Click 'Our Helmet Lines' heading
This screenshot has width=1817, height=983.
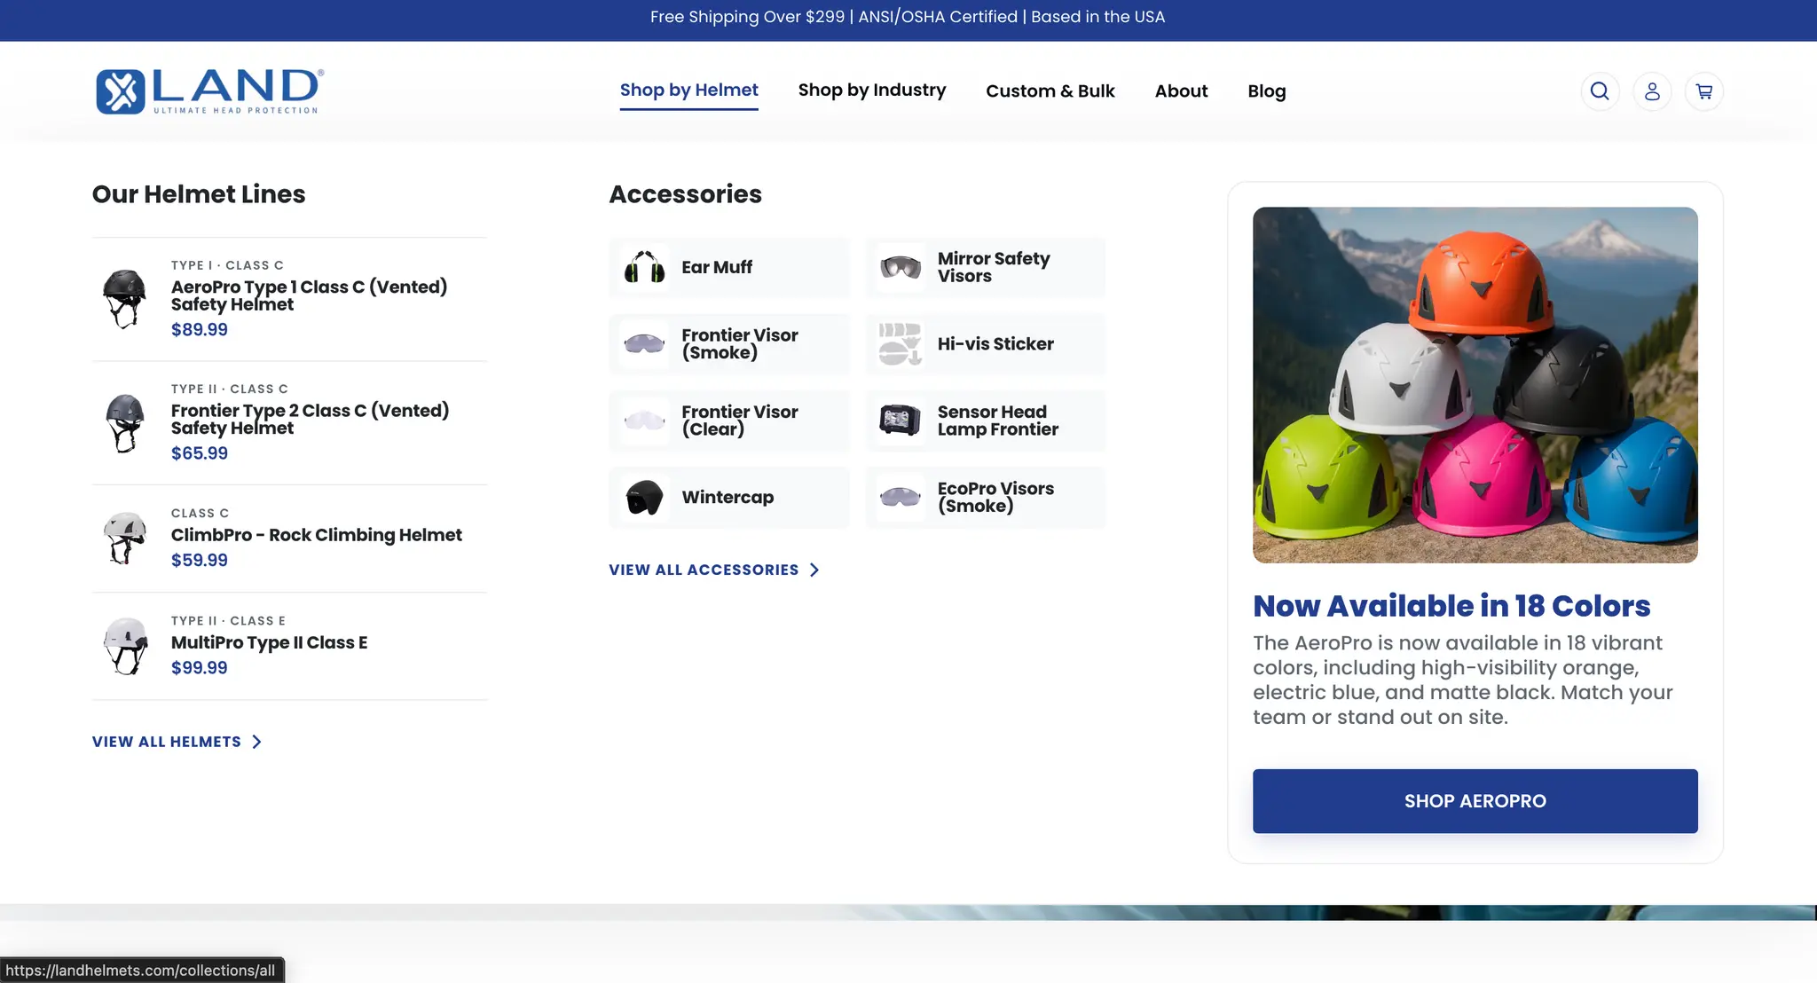click(199, 193)
